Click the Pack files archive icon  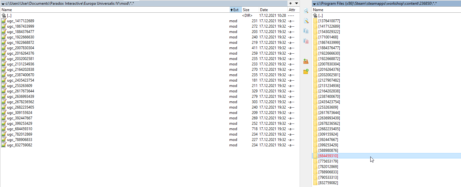pos(306,61)
